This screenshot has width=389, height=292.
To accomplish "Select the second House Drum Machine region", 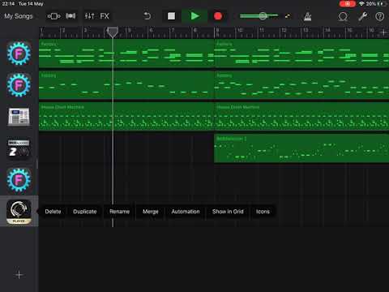I will pyautogui.click(x=301, y=117).
